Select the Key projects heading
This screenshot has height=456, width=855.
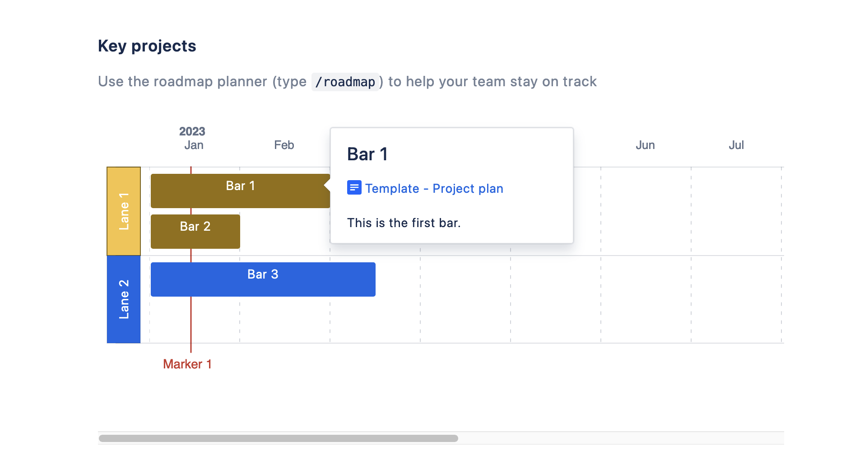147,46
